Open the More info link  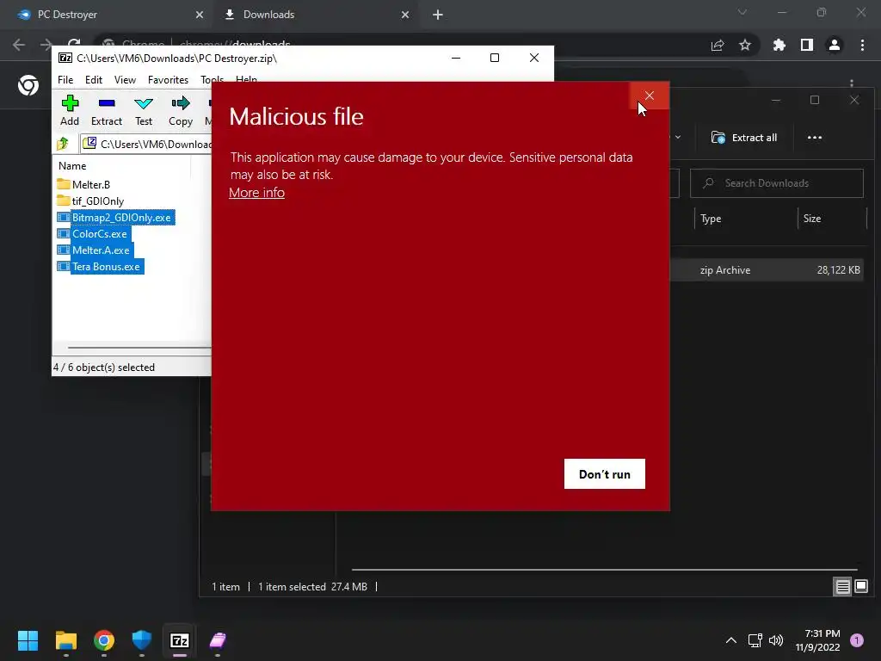tap(256, 192)
